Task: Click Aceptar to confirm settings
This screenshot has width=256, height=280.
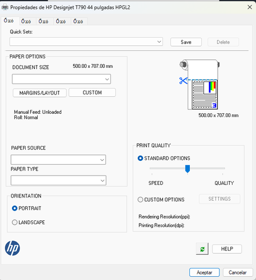Action: [204, 272]
